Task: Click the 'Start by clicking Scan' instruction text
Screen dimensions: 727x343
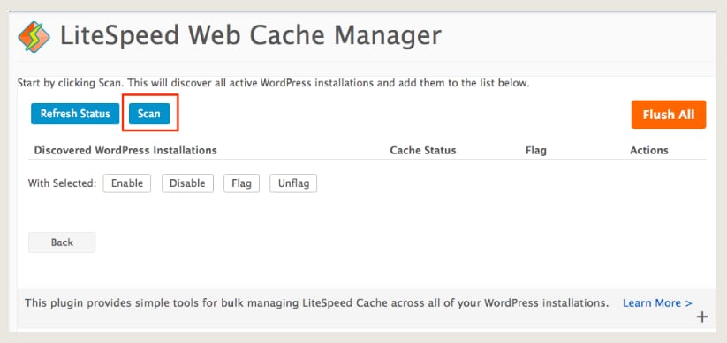Action: point(273,84)
